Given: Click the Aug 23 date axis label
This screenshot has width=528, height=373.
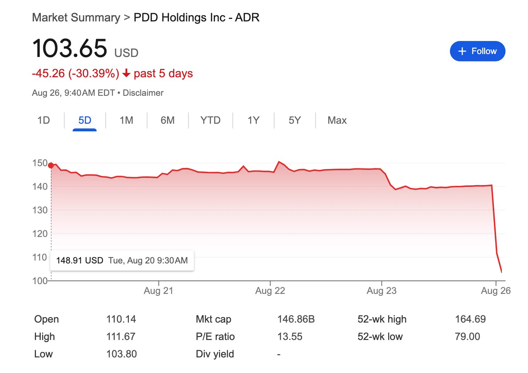Looking at the screenshot, I should coord(382,291).
